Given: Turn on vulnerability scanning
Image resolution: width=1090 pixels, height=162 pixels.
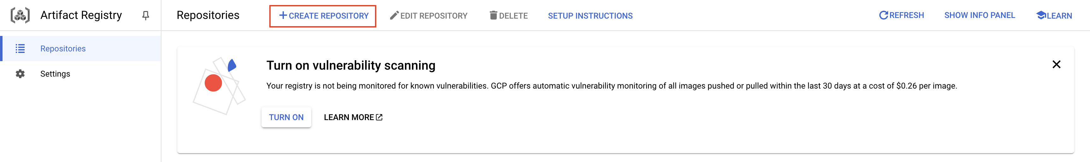Looking at the screenshot, I should tap(286, 117).
